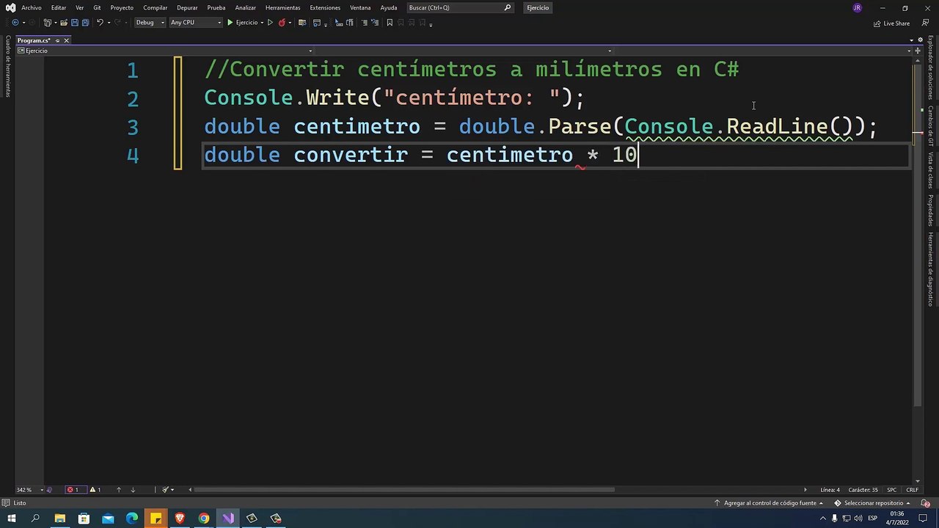
Task: Go to next issue with the down arrow
Action: [x=133, y=490]
